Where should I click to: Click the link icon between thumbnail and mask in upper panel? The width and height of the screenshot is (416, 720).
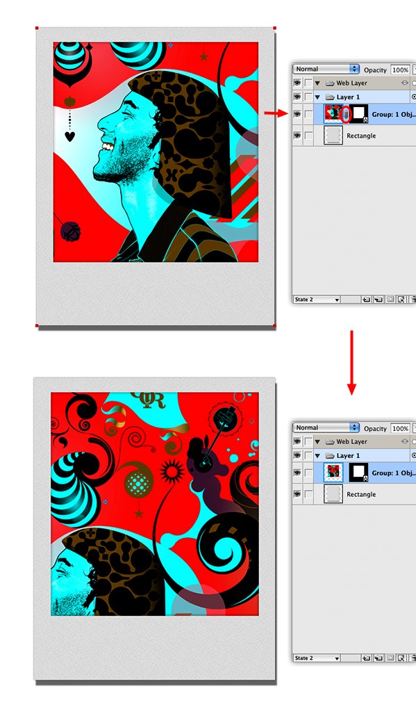(347, 114)
